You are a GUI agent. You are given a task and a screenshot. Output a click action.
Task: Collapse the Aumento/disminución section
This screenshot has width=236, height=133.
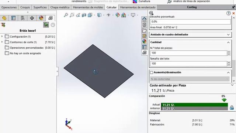pyautogui.click(x=228, y=72)
